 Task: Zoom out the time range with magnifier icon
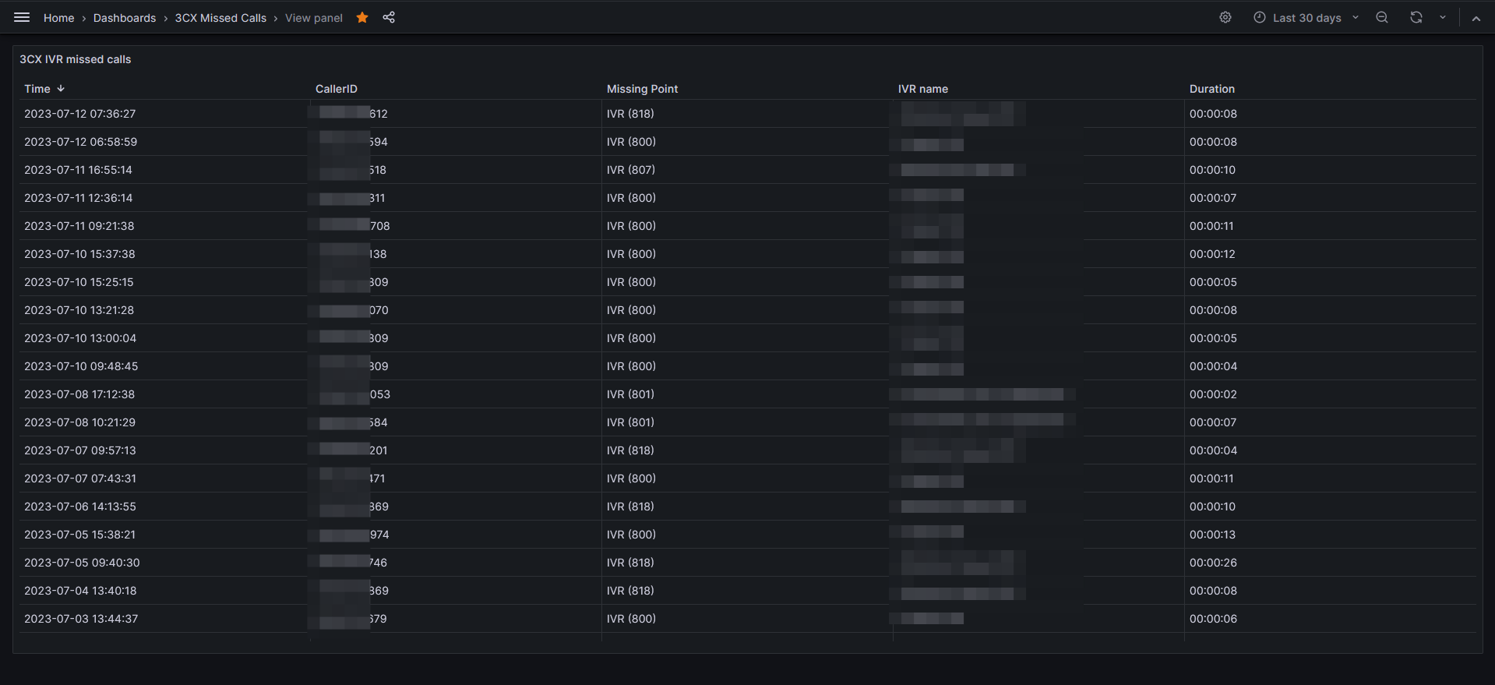pos(1381,17)
